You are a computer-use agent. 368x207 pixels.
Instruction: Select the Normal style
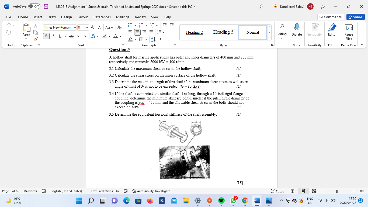tap(253, 32)
